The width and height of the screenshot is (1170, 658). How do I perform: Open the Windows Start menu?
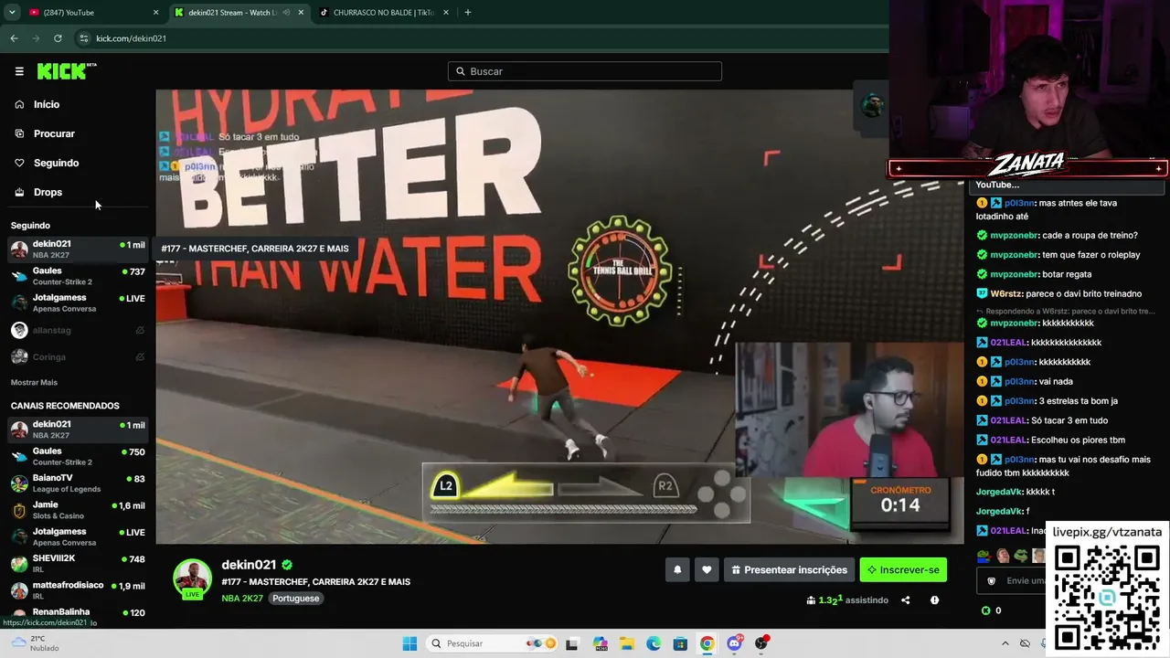pos(409,643)
